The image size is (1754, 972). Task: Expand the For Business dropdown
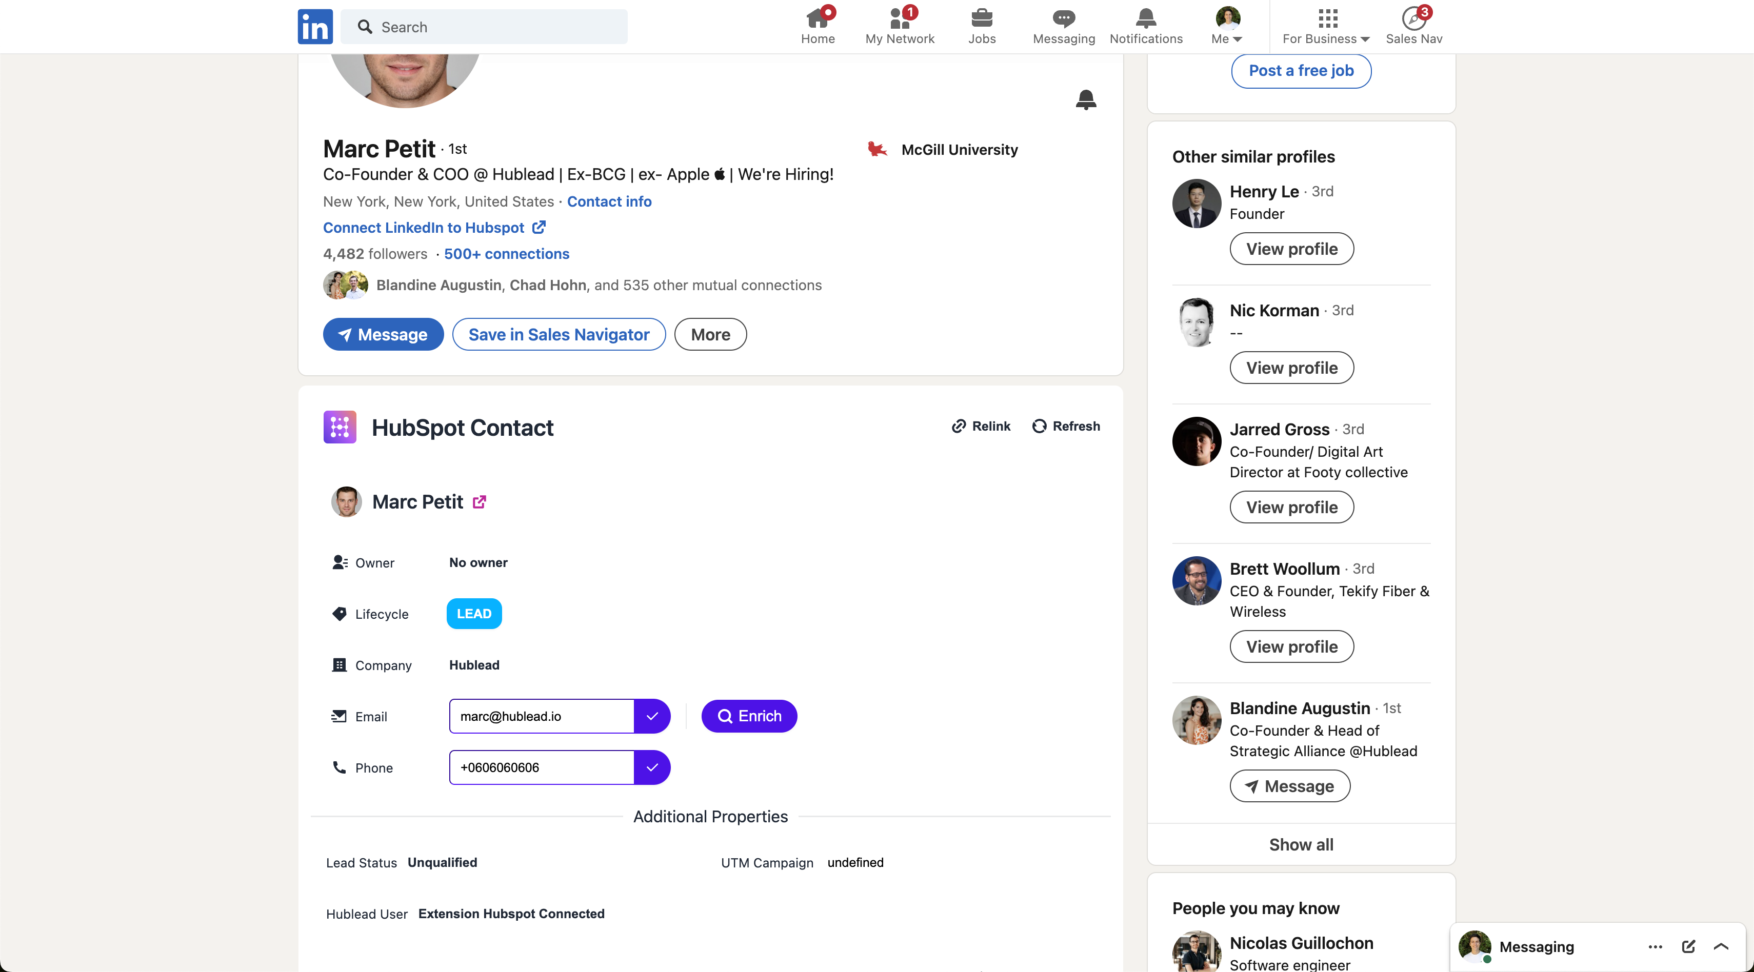click(x=1326, y=27)
